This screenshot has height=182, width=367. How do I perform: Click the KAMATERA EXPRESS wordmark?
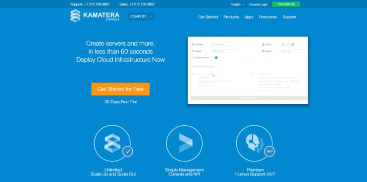click(101, 16)
